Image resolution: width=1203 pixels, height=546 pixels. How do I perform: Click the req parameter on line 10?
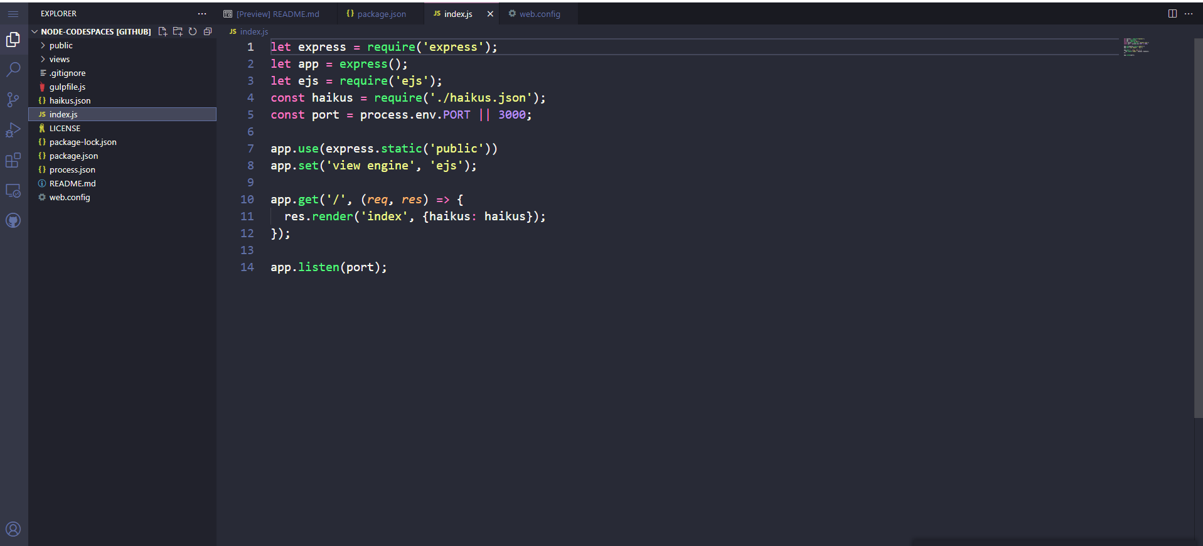click(x=377, y=200)
